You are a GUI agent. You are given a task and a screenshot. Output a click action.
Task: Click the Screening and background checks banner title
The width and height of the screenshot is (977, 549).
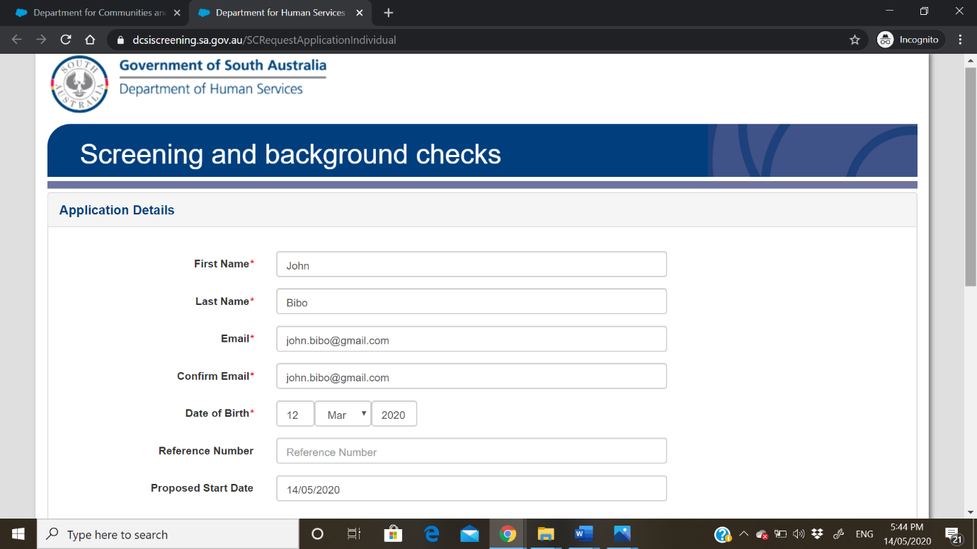(290, 154)
